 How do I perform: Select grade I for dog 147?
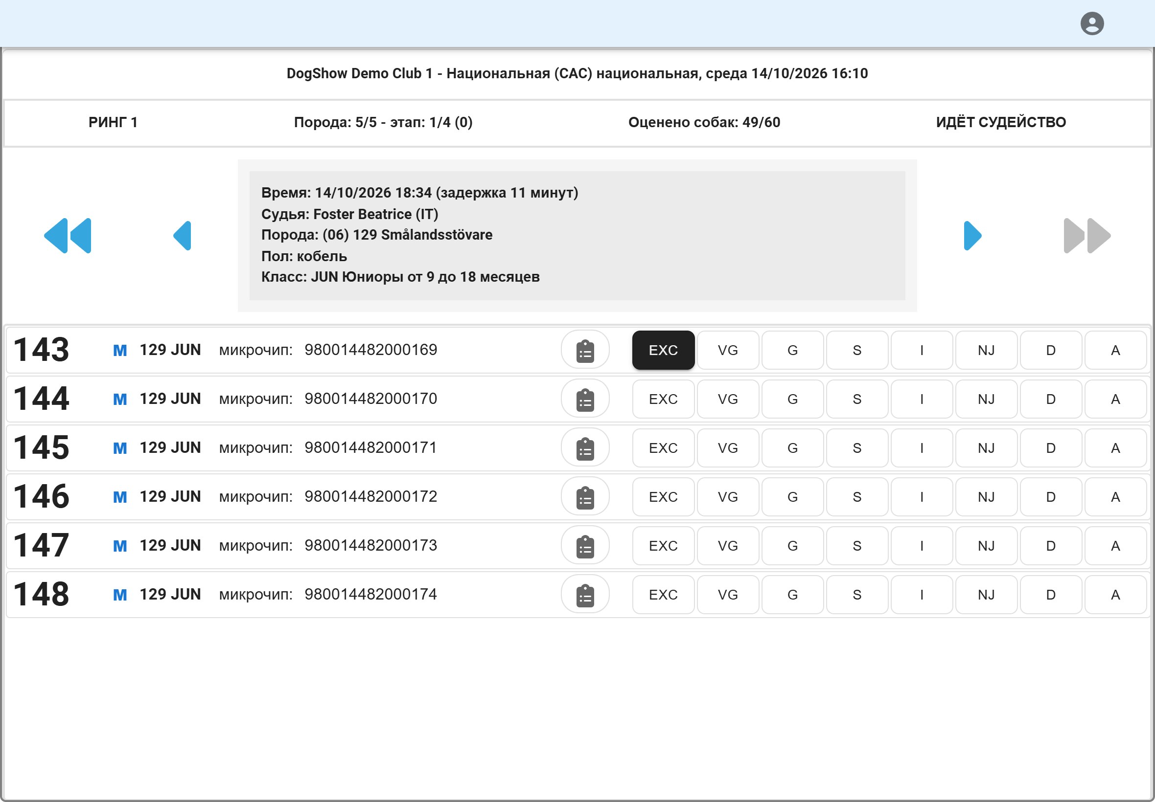[922, 546]
